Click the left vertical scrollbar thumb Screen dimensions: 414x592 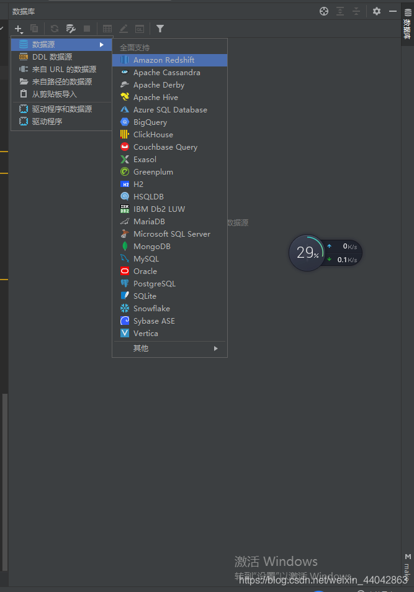click(4, 483)
